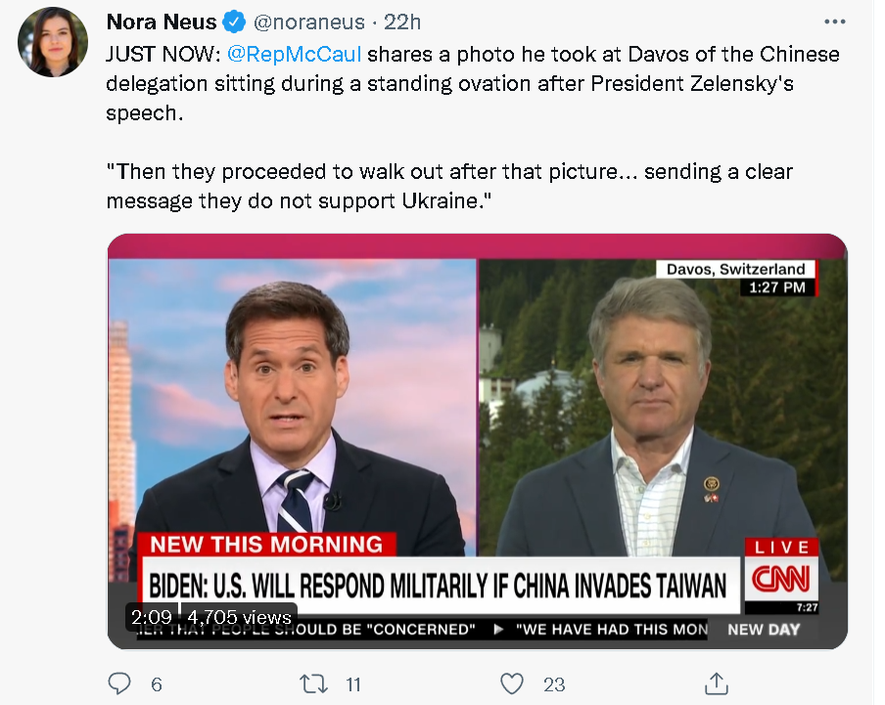Click the 2:09 video duration label

[x=152, y=617]
